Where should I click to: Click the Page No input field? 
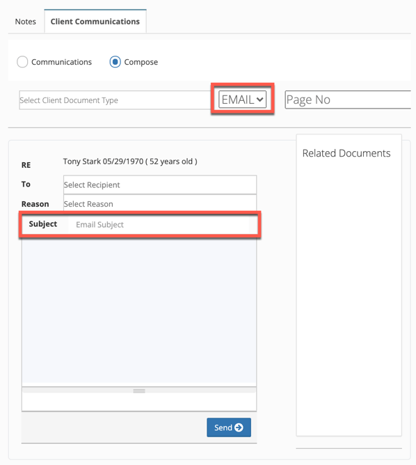click(x=348, y=100)
